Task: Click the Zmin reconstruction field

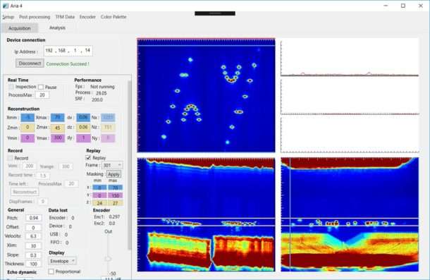Action: [27, 128]
